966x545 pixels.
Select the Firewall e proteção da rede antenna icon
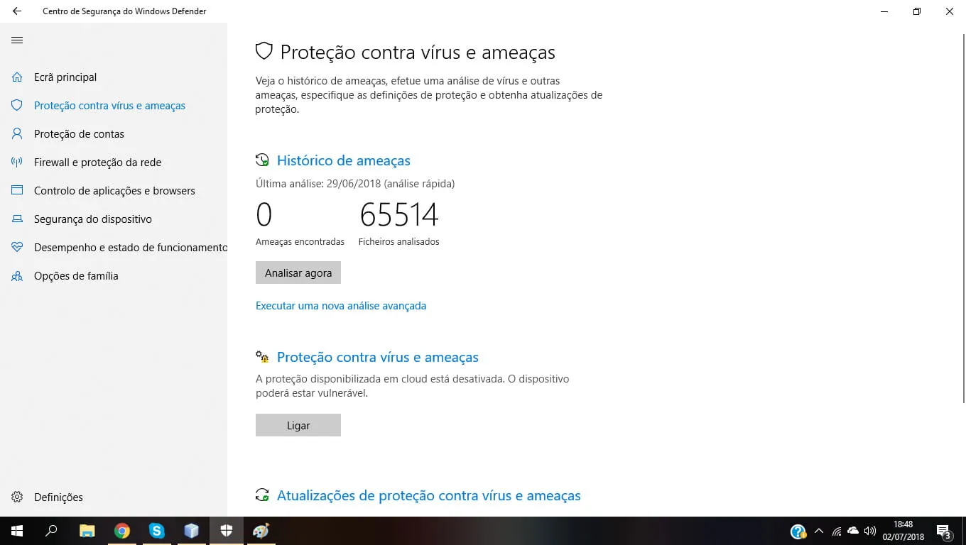(x=17, y=162)
